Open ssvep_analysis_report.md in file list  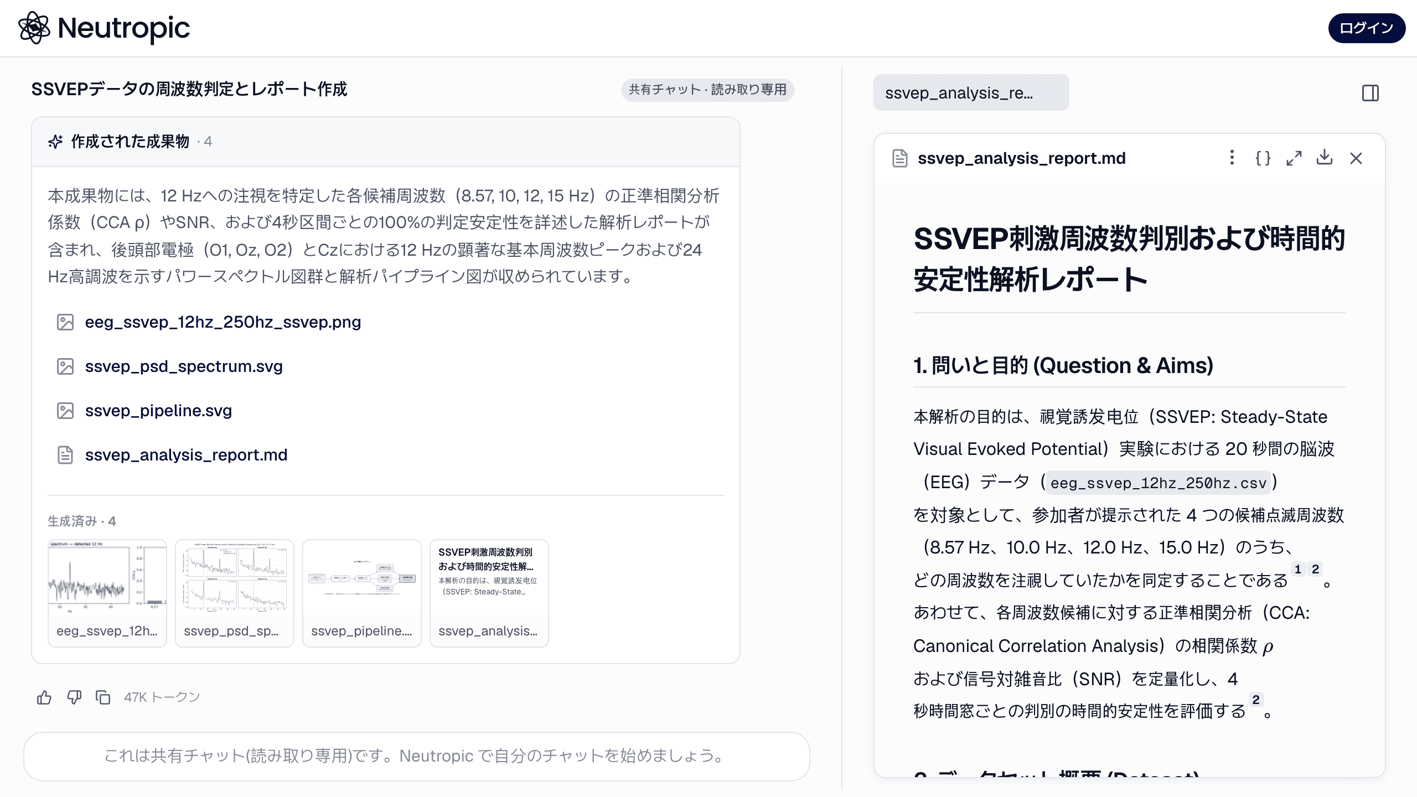click(x=186, y=455)
